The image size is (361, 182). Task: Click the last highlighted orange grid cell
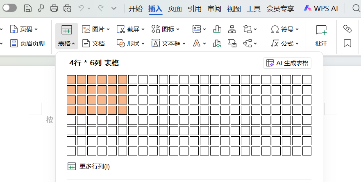123,110
